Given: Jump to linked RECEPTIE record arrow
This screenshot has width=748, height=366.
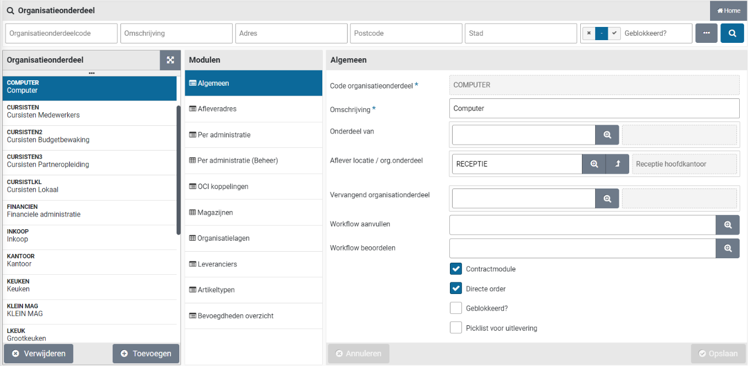Looking at the screenshot, I should [x=618, y=164].
